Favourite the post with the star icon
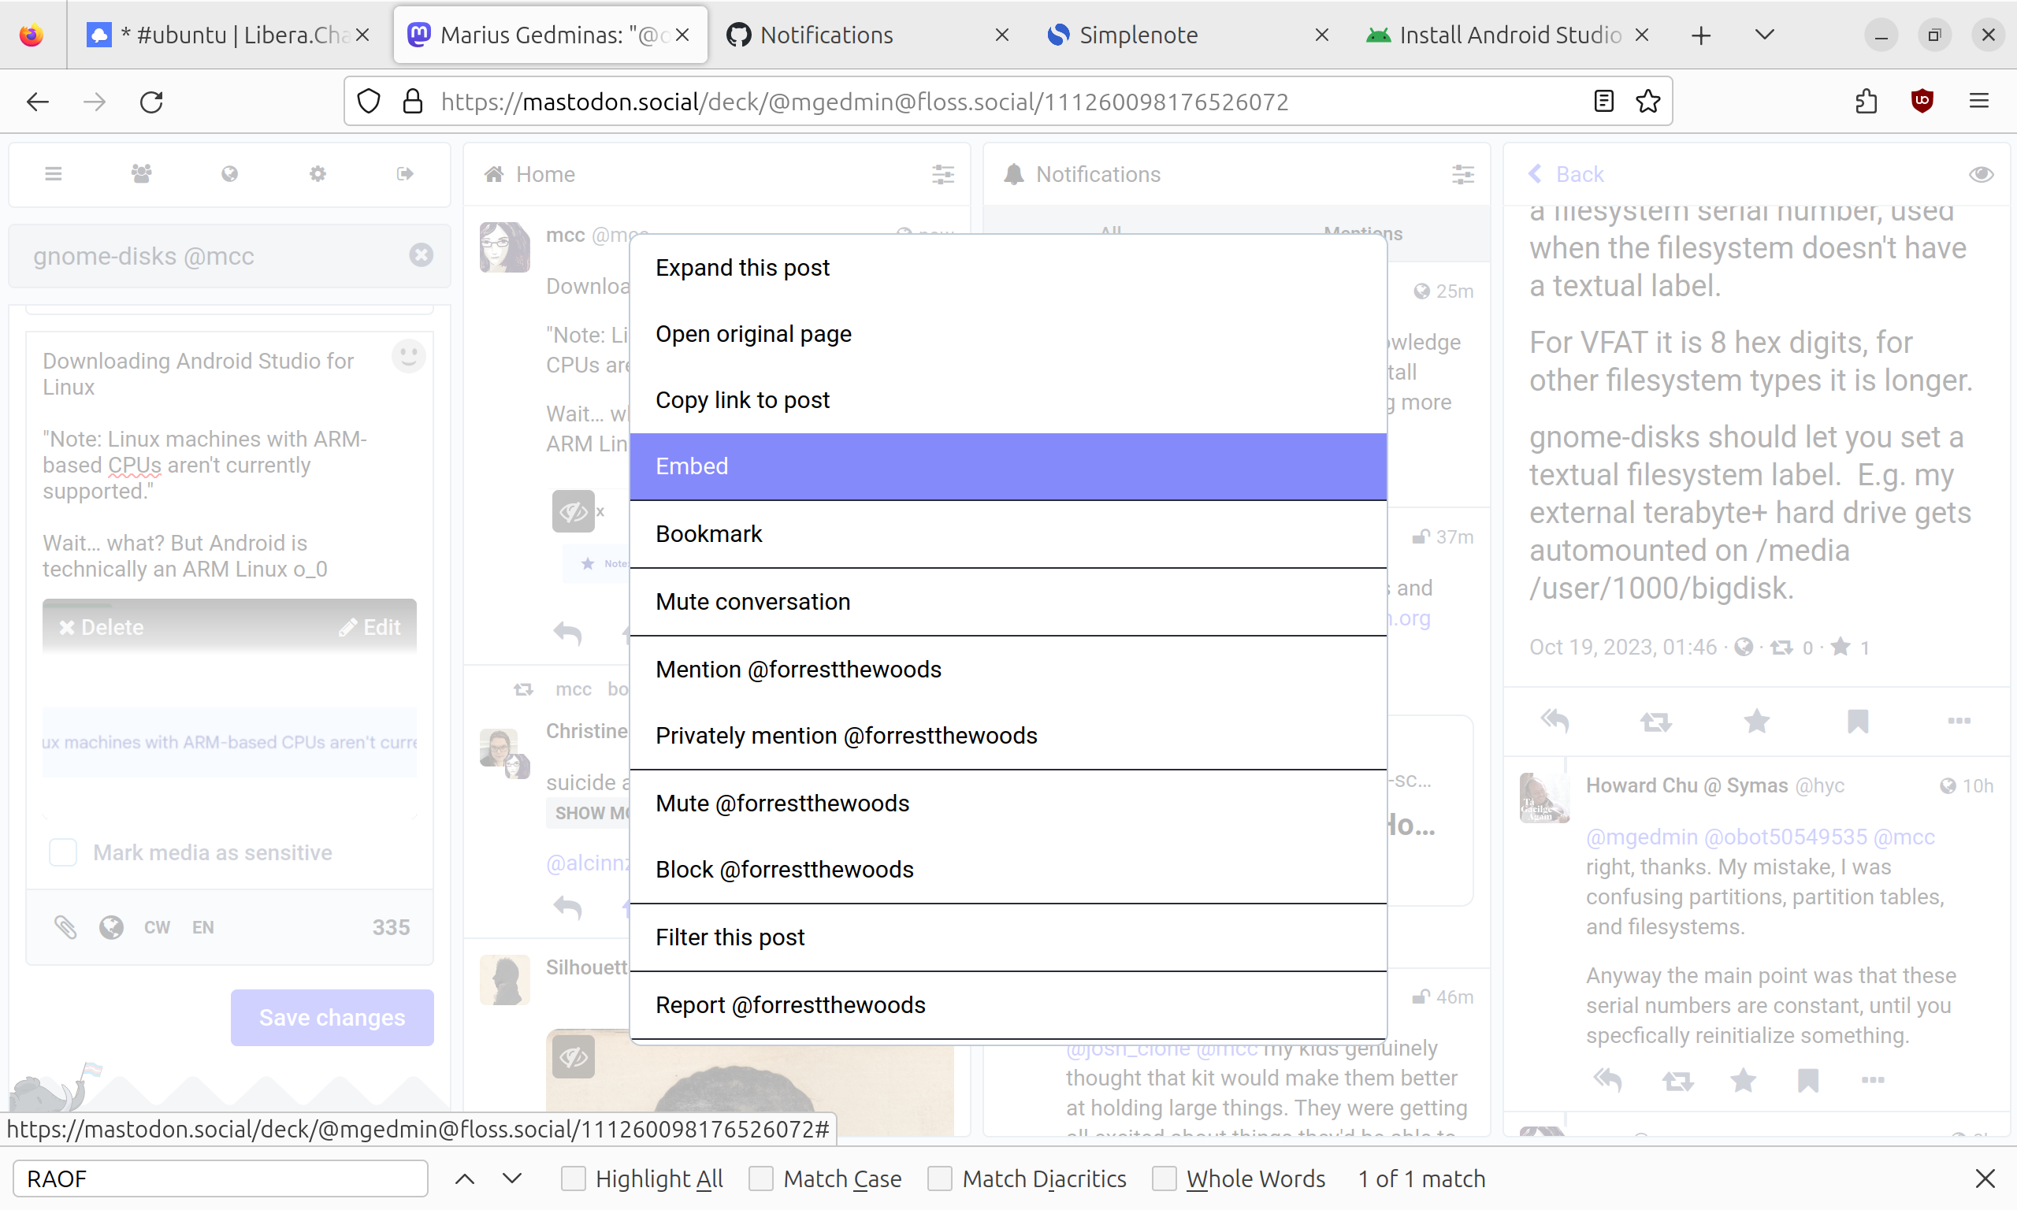This screenshot has width=2017, height=1210. 1756,721
